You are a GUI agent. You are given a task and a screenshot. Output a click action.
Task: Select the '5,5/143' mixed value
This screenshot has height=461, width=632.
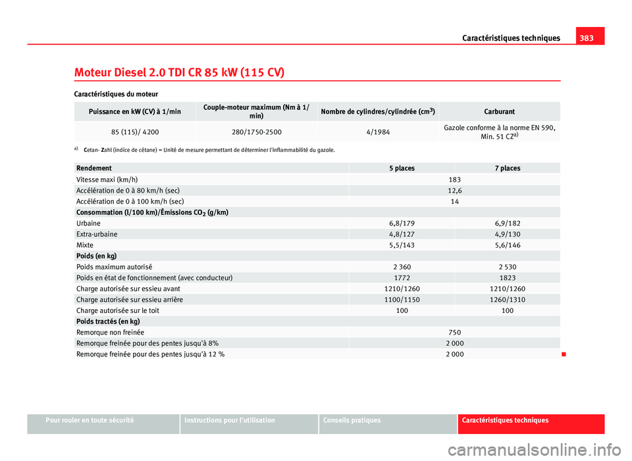pos(402,245)
